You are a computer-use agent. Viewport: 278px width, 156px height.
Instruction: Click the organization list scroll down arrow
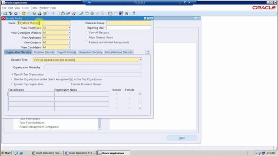click(140, 109)
